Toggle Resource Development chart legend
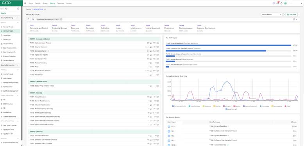 [x=250, y=106]
